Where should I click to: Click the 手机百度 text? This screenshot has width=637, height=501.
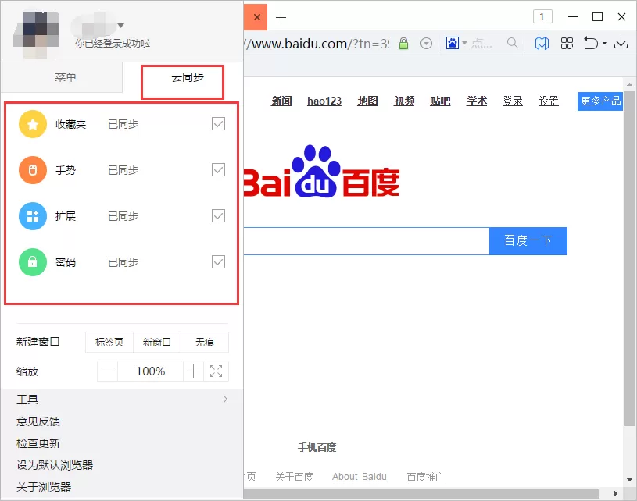pos(317,447)
